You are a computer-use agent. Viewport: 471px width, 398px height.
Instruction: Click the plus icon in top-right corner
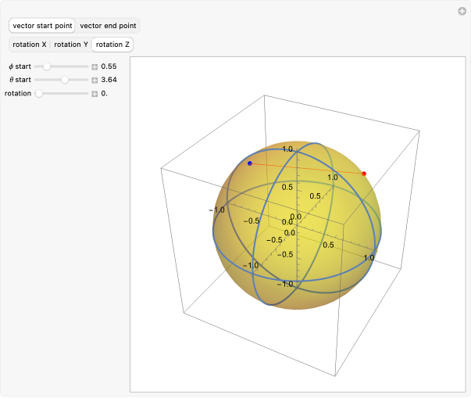pos(462,11)
